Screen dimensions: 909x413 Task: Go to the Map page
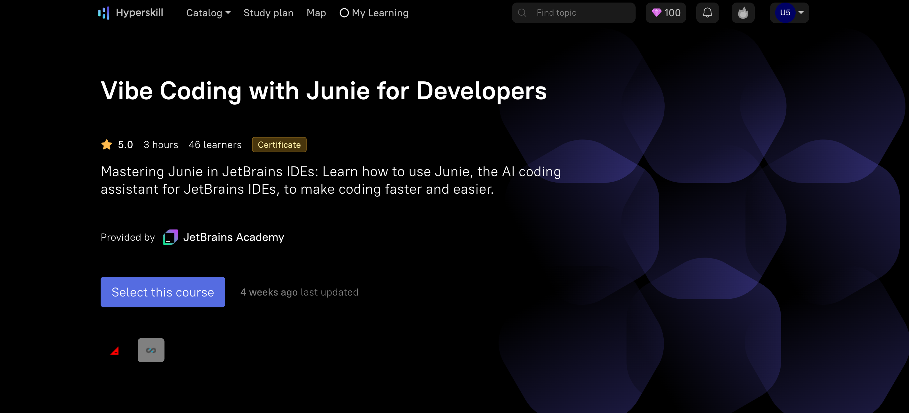point(316,13)
